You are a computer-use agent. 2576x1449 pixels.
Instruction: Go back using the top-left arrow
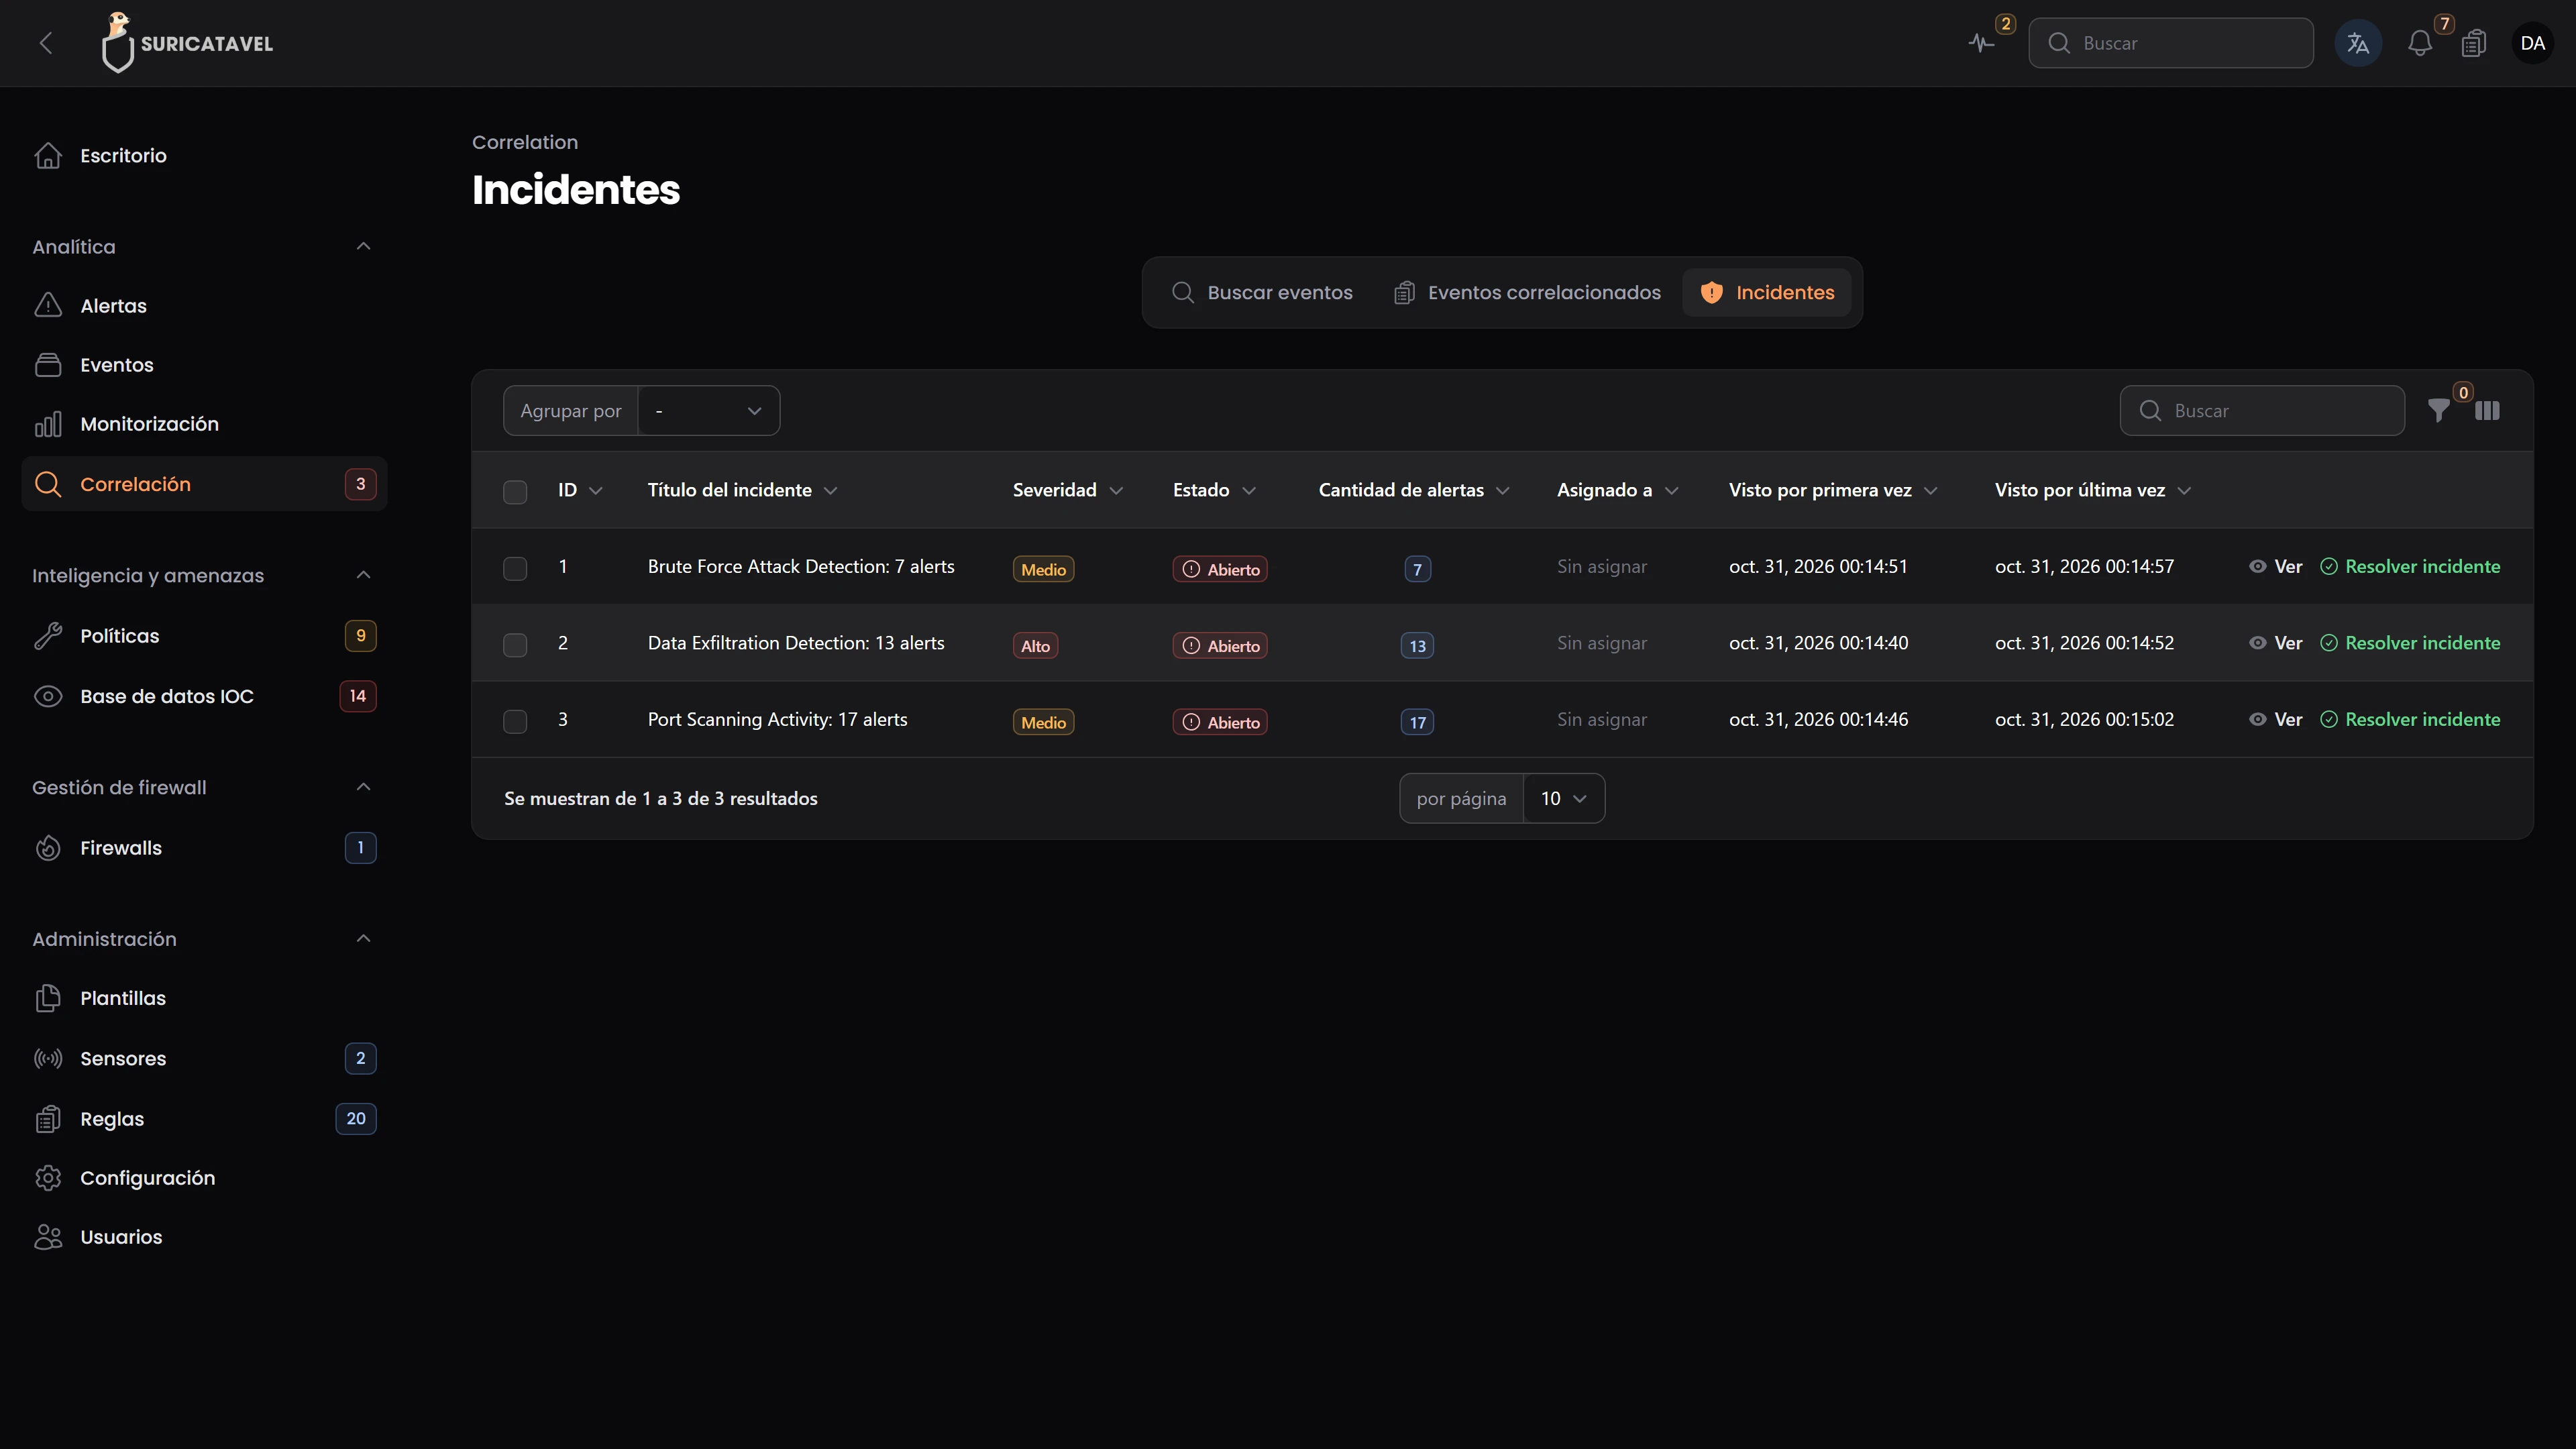46,43
